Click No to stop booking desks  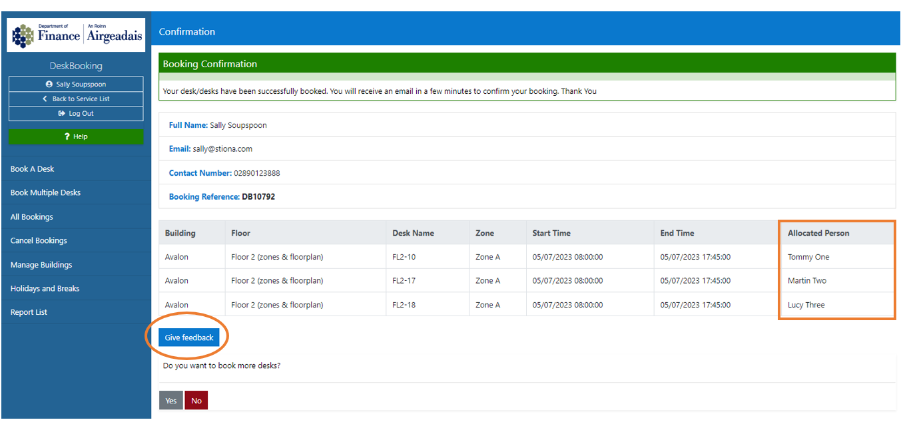[196, 401]
